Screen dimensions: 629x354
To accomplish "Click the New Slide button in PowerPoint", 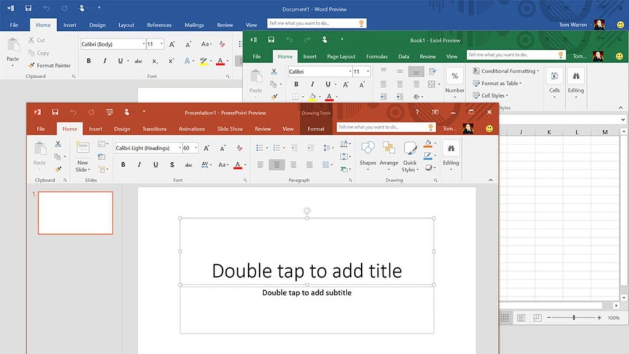I will (x=83, y=157).
